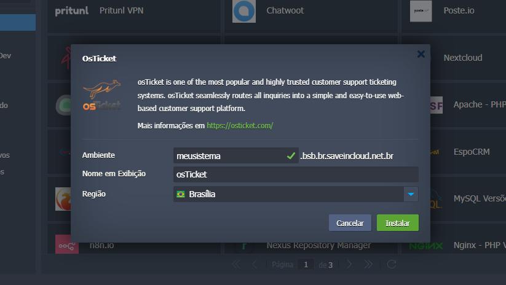Open the Brasília region combo box

(288, 194)
